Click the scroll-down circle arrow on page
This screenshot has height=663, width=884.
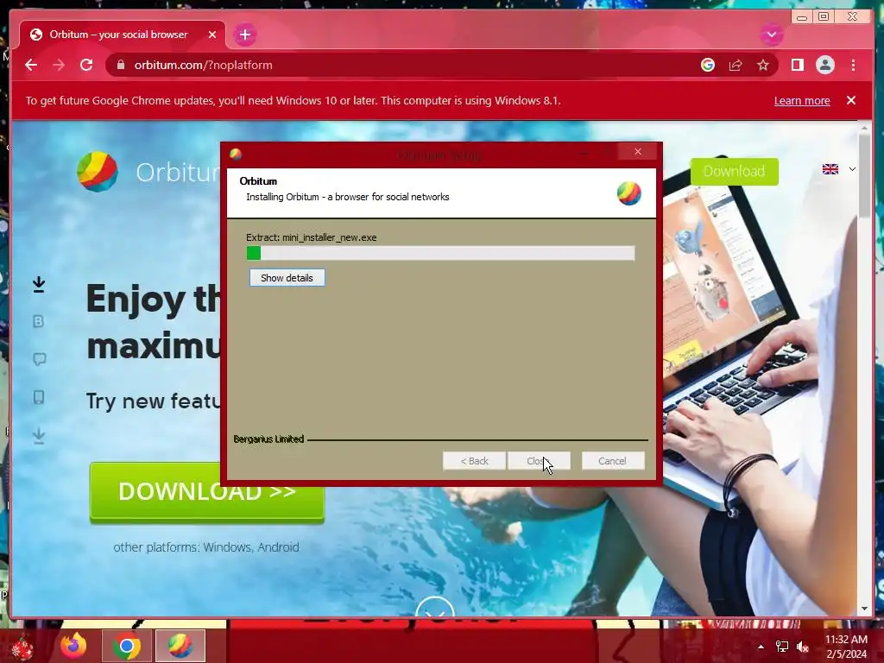click(x=435, y=608)
